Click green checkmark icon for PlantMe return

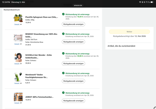(x=63, y=14)
